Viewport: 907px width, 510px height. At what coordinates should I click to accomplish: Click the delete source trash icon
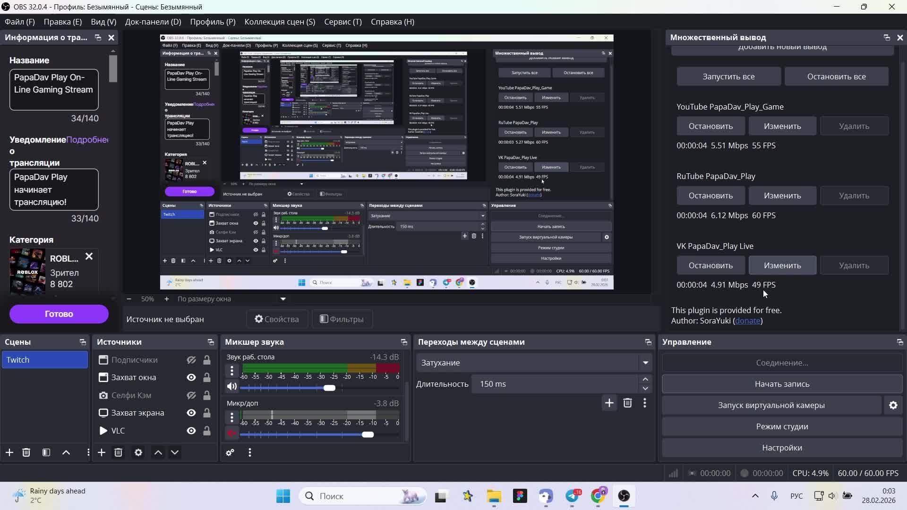pos(118,452)
